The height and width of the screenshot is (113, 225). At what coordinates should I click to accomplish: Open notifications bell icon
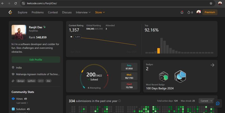(182, 12)
